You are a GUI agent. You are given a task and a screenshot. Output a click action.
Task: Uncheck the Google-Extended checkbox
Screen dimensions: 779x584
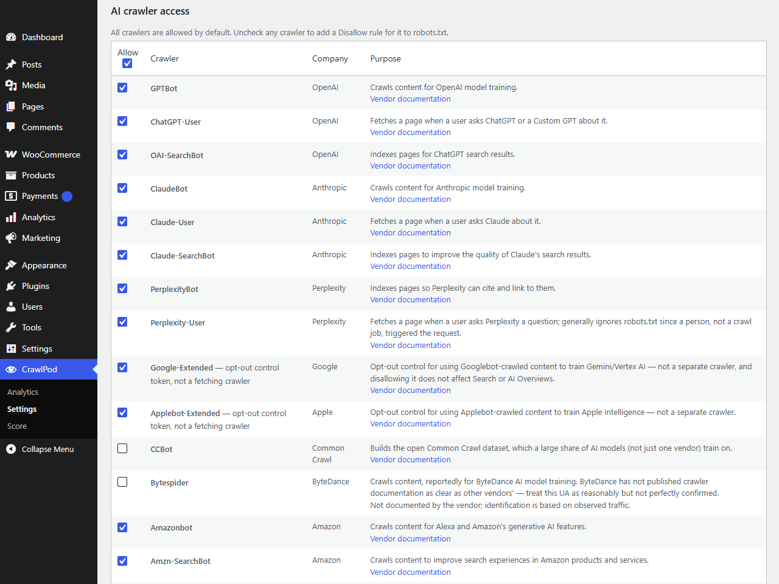pos(122,367)
